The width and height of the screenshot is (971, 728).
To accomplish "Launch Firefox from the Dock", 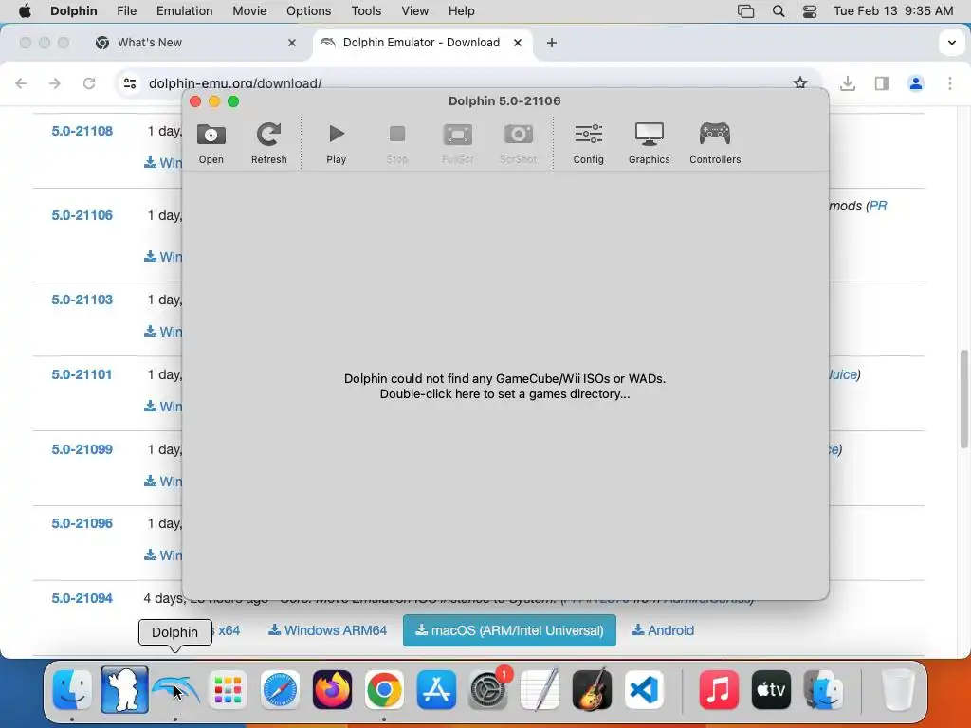I will (x=332, y=690).
